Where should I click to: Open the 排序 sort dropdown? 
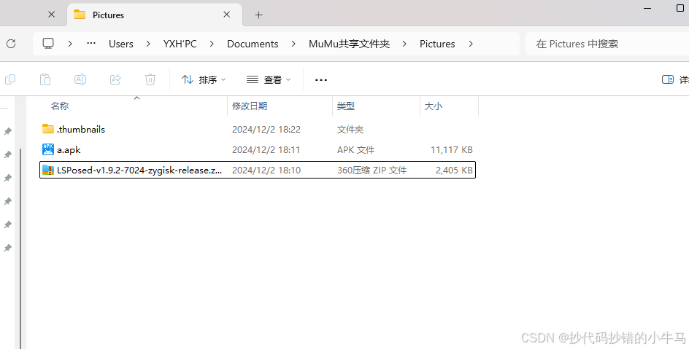click(x=204, y=79)
